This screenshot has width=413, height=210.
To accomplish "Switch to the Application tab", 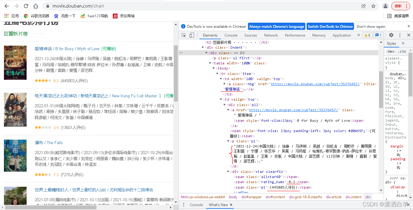I will [342, 35].
